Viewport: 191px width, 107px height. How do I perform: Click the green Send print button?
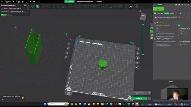(x=139, y=98)
